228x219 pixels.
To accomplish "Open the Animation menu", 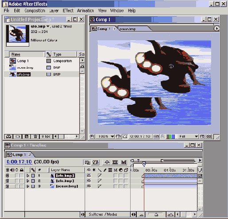I will pos(85,11).
